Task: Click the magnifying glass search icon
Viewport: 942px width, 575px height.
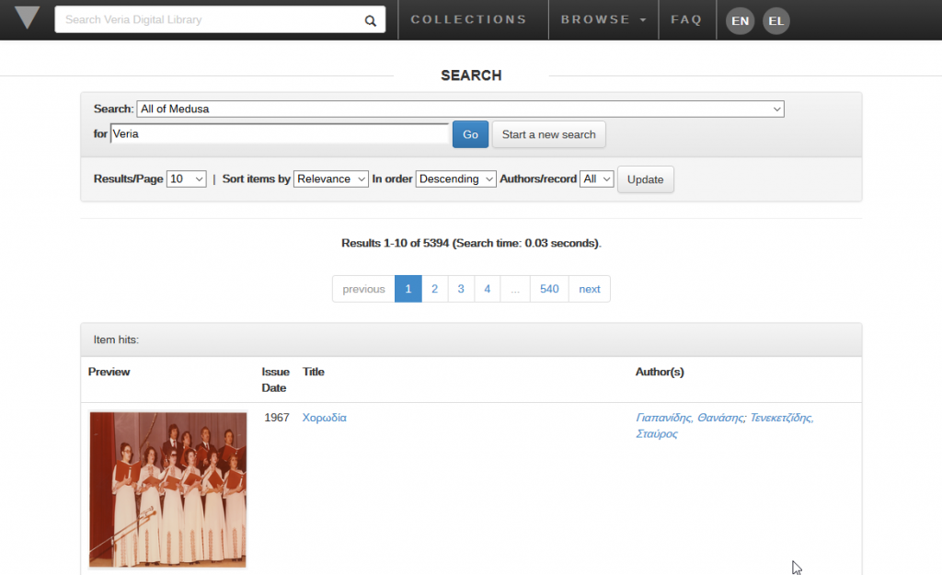Action: (x=370, y=20)
